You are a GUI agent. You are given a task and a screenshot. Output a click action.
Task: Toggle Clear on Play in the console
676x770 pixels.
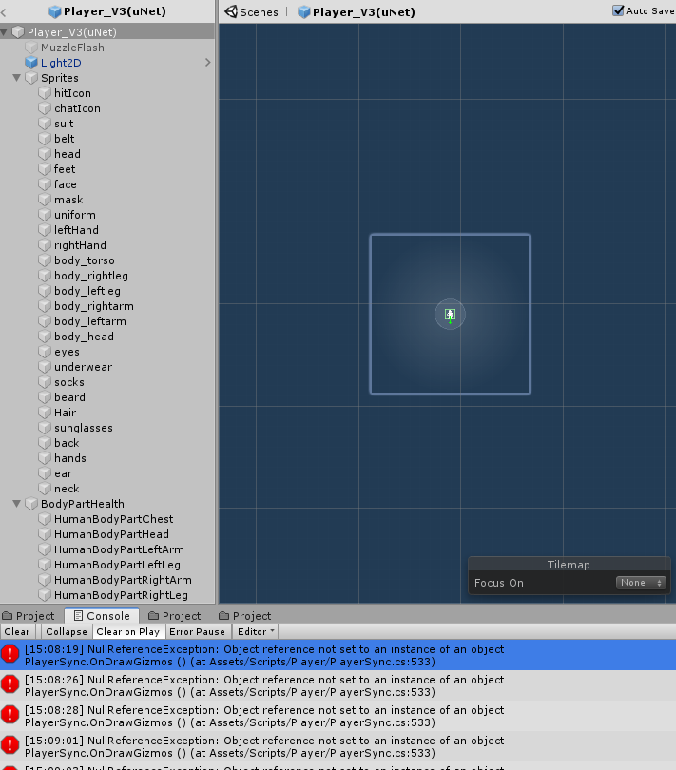[127, 632]
